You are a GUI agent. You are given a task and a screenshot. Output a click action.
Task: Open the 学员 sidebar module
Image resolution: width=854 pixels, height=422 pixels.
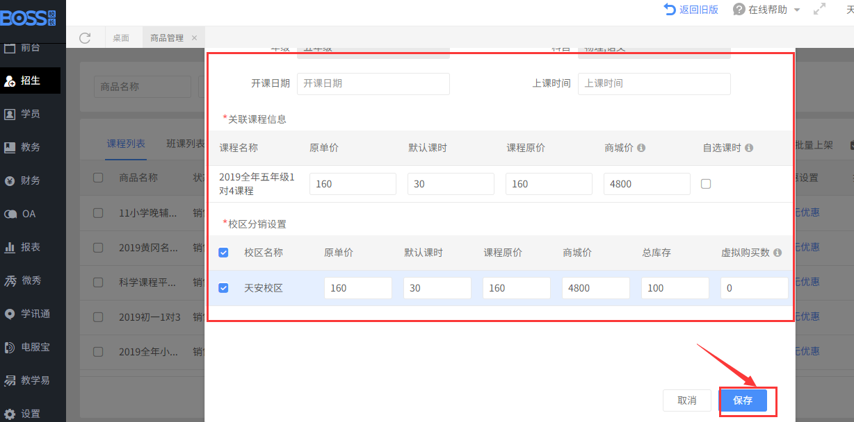tap(30, 114)
